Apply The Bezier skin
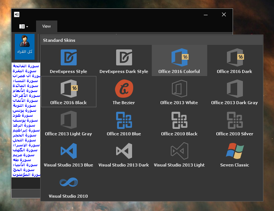This screenshot has width=274, height=211. point(124,89)
